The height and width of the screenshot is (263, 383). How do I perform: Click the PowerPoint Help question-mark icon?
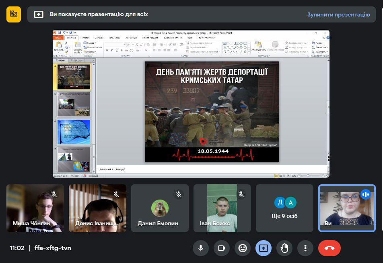pos(327,38)
